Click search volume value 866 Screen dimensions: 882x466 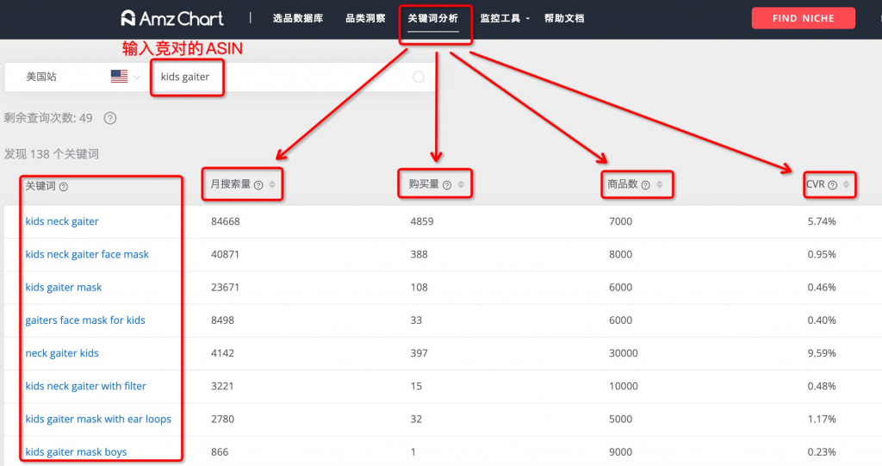pyautogui.click(x=220, y=452)
